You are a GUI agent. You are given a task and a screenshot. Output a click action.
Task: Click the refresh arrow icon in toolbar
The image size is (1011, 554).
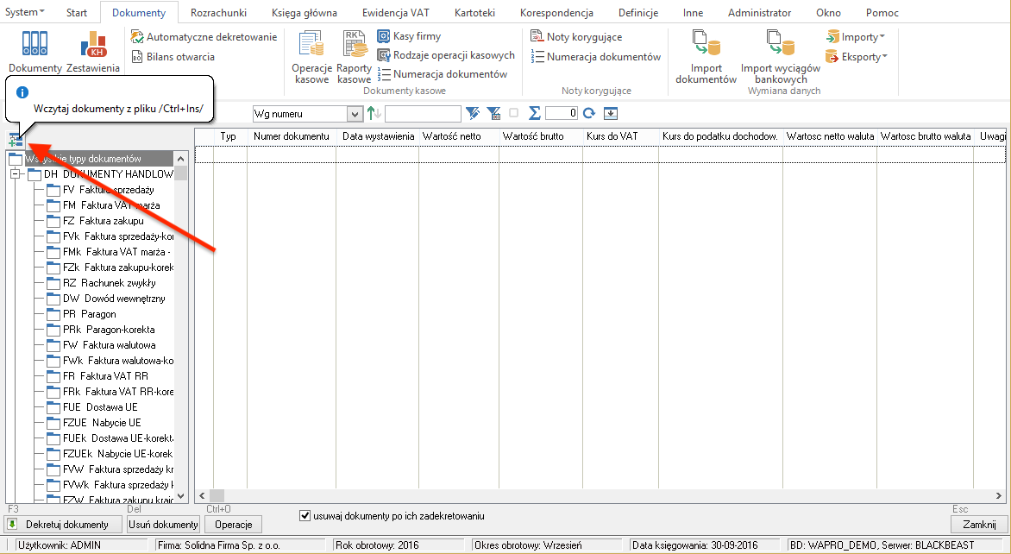click(589, 113)
